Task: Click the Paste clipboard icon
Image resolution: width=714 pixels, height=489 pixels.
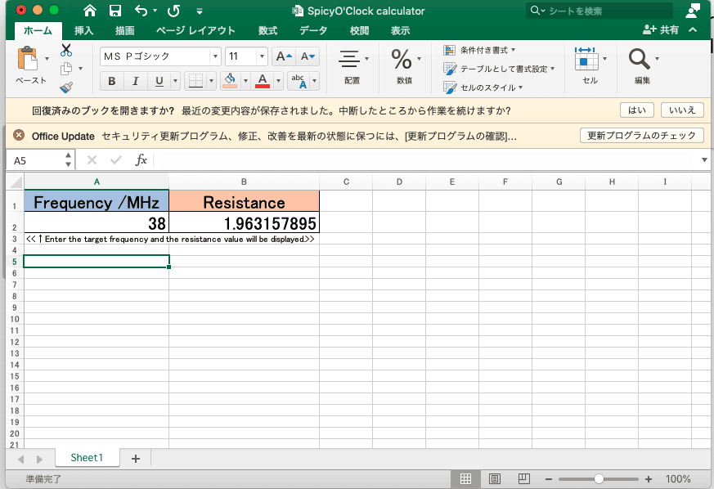Action: click(27, 58)
